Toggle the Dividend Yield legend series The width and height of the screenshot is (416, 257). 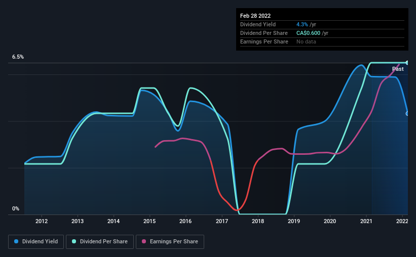(x=36, y=242)
